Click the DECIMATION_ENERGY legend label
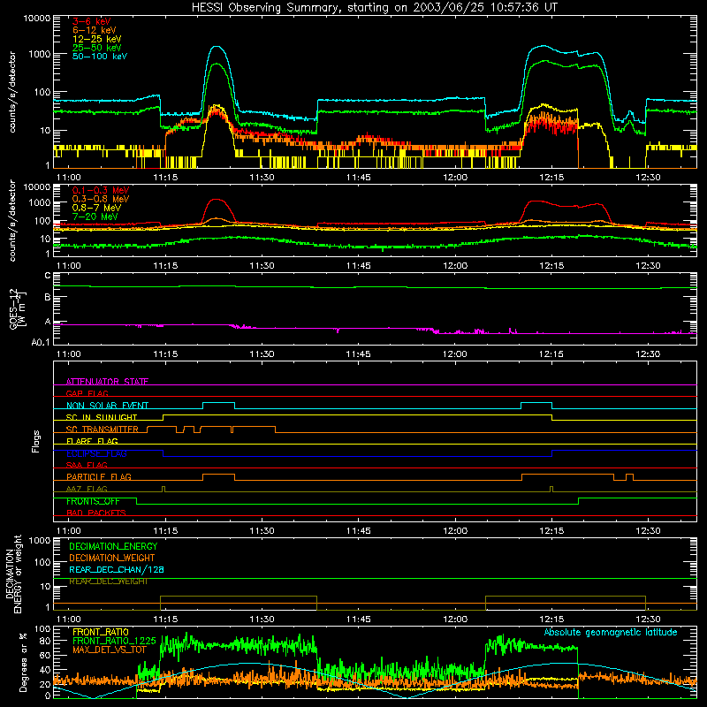The image size is (707, 707). point(113,546)
